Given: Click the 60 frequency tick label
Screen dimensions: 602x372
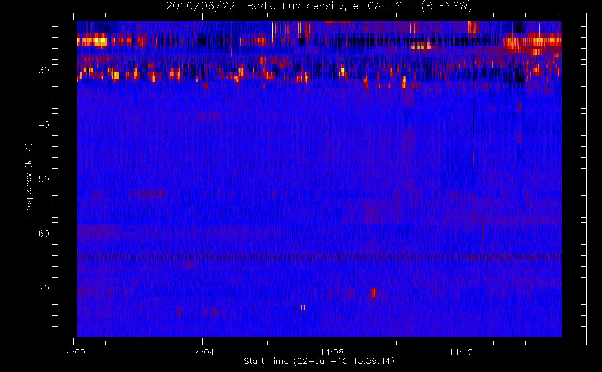Looking at the screenshot, I should tap(44, 234).
